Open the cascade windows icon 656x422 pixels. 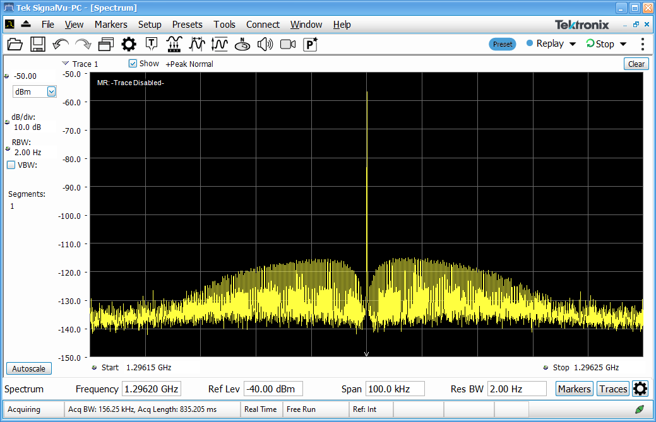[x=106, y=44]
